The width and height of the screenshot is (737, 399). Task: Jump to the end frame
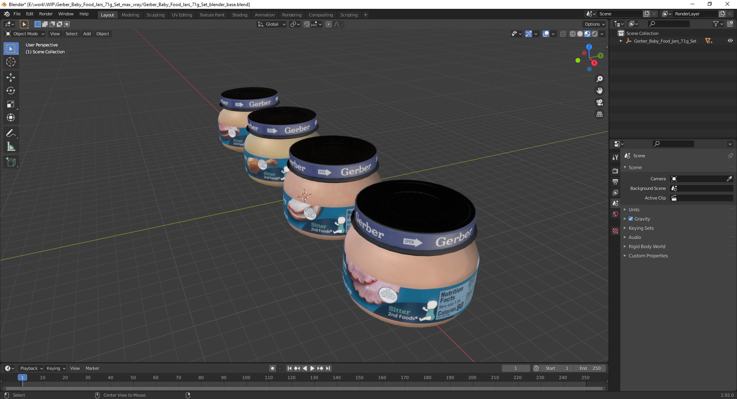tap(328, 368)
